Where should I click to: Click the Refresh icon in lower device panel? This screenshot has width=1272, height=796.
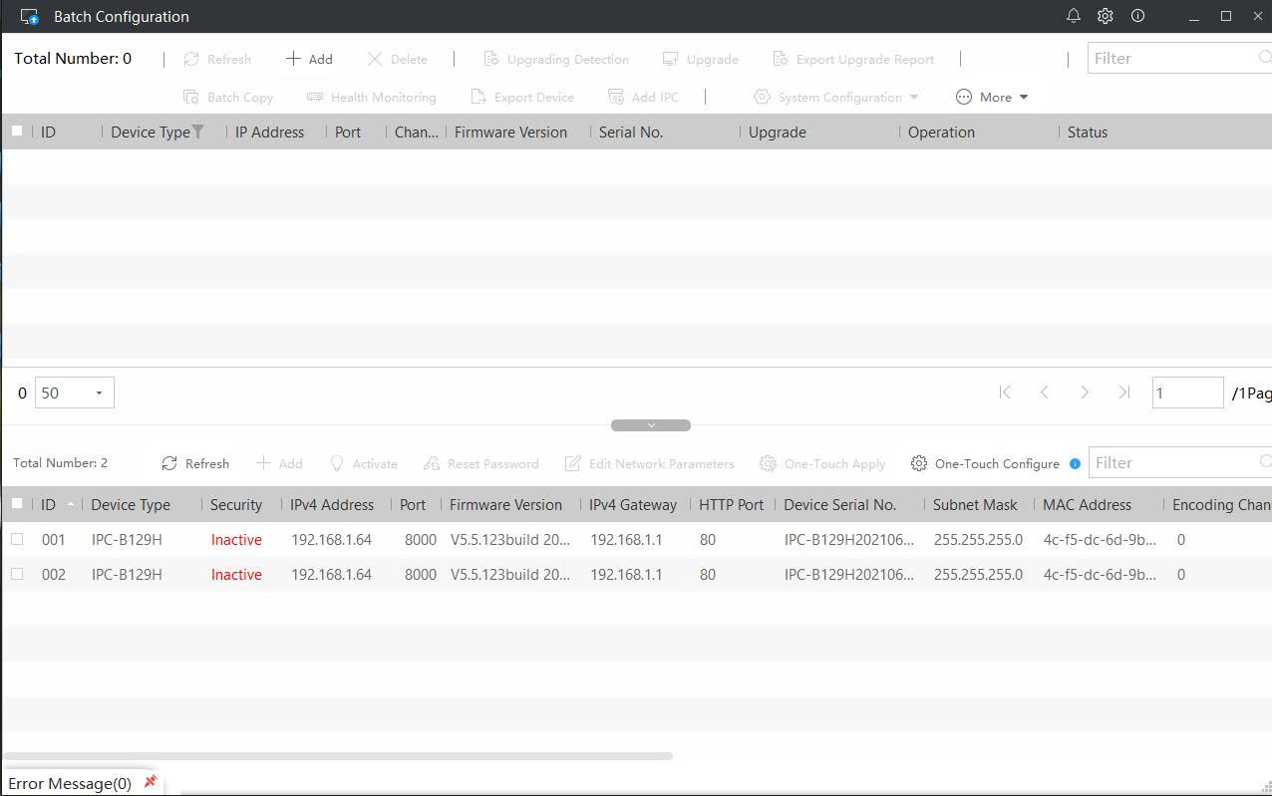(169, 463)
